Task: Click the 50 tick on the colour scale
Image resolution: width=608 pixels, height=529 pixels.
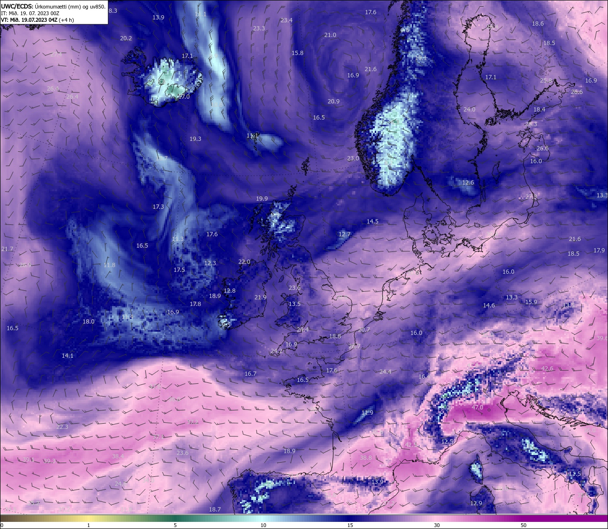Action: (523, 525)
